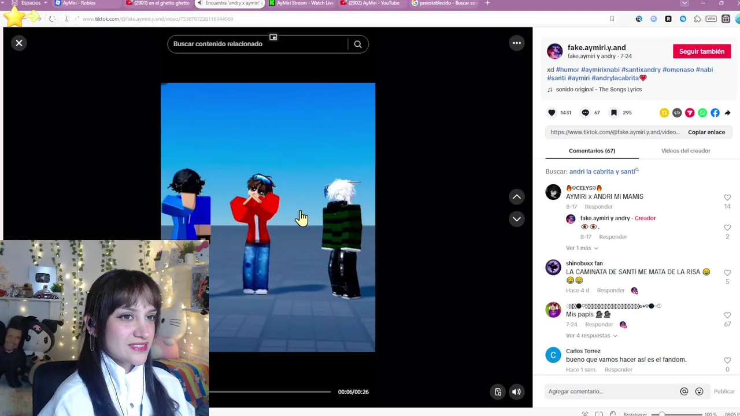This screenshot has height=416, width=740.
Task: Click fake.aymiri.y.and profile avatar
Action: point(554,51)
